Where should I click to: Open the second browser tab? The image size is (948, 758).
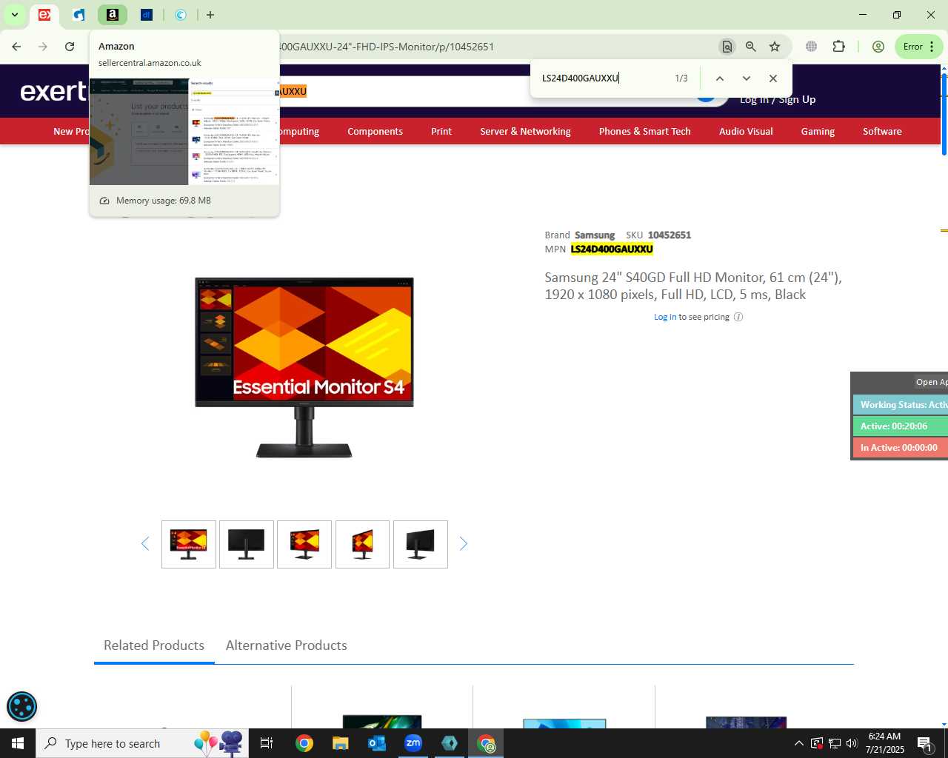point(79,15)
